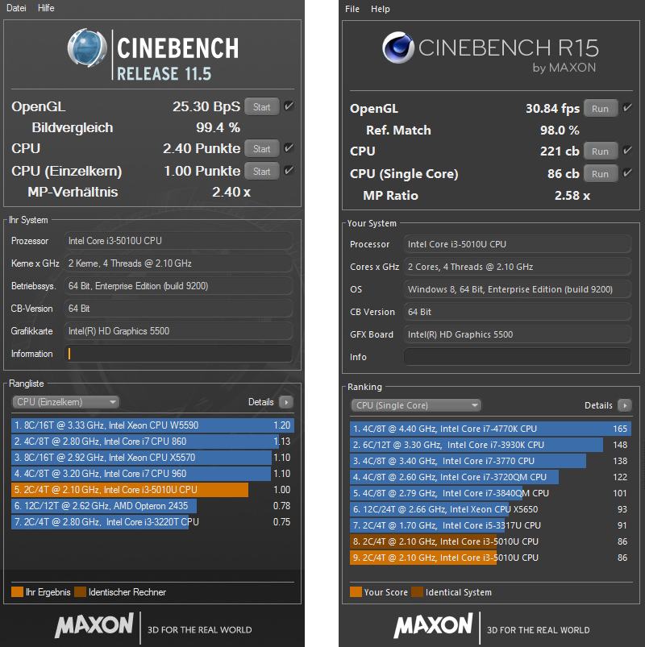
Task: Click the OS field Windows 8 value
Action: tap(518, 289)
